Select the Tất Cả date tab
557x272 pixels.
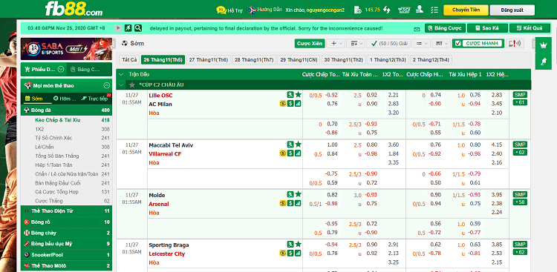[x=128, y=60]
